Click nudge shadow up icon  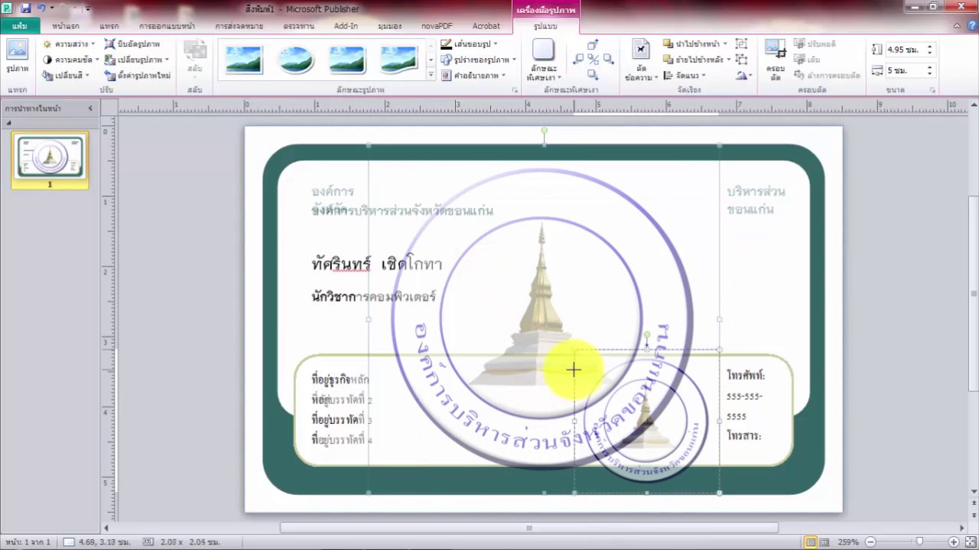[x=593, y=45]
